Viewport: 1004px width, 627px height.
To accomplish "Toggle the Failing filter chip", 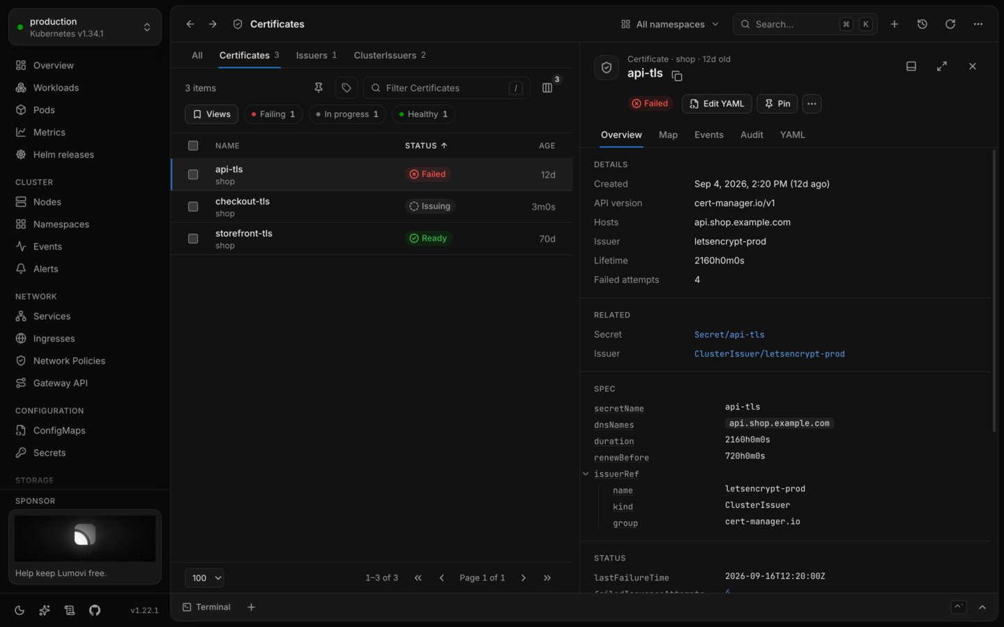I will pos(273,114).
